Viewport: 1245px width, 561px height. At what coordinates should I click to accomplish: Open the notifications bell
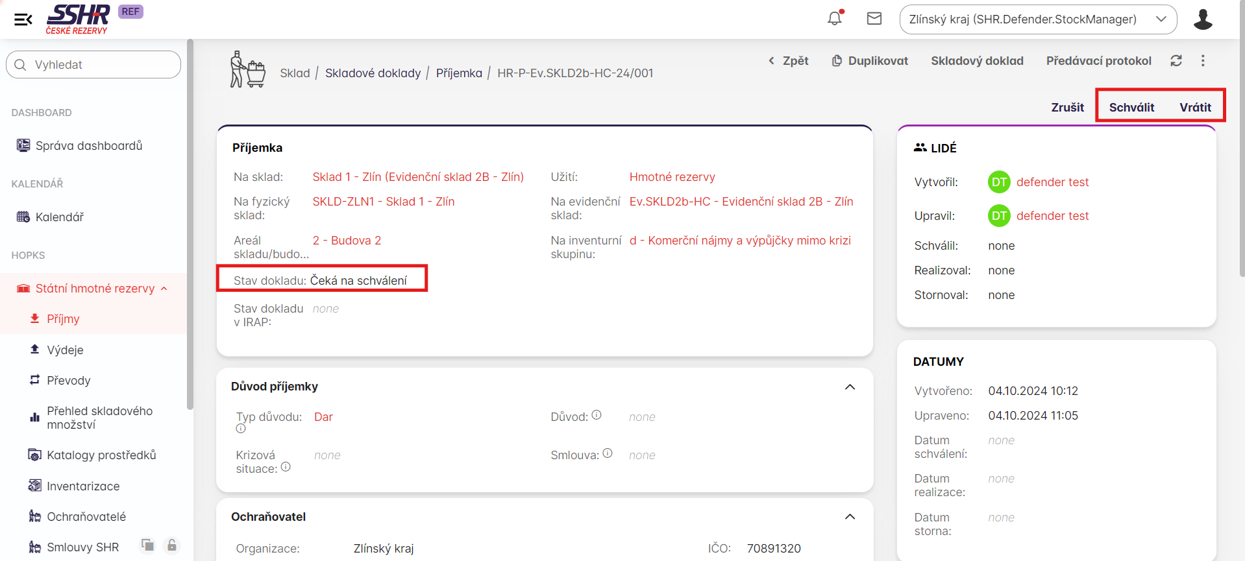[835, 19]
